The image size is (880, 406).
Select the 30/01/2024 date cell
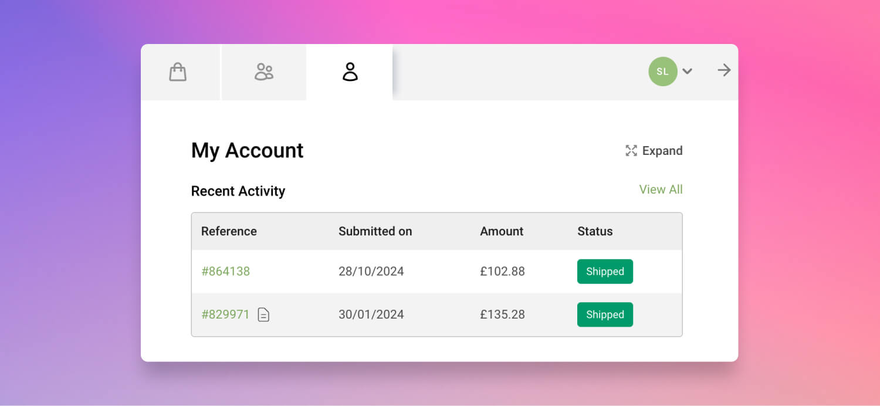coord(371,314)
